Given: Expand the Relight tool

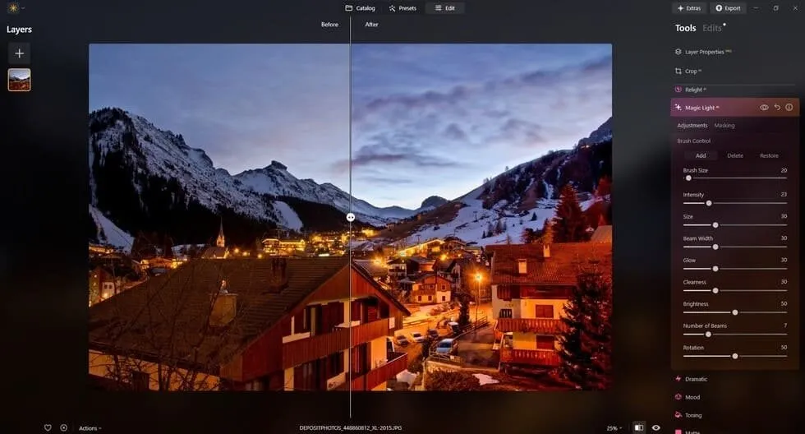Looking at the screenshot, I should pos(691,90).
